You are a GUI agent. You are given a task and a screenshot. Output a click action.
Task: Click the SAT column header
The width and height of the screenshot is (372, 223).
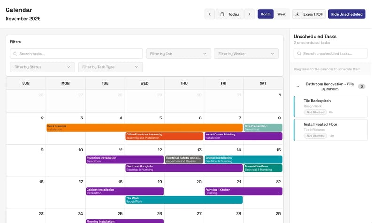coord(263,83)
